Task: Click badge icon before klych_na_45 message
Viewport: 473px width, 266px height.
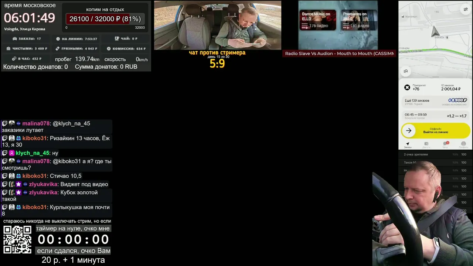Action: click(x=12, y=153)
